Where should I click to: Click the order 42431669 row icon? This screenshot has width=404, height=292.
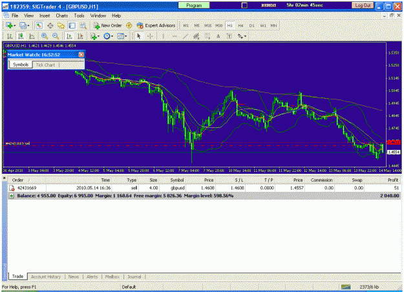point(12,188)
